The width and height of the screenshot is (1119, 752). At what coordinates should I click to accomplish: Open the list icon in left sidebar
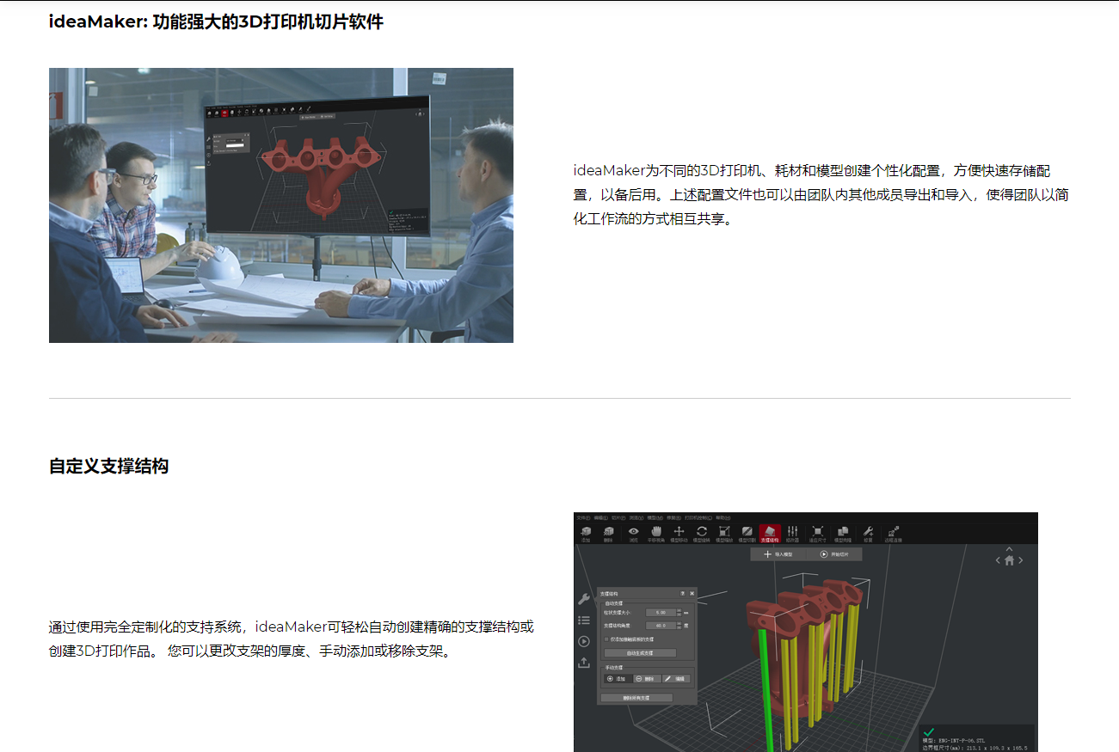pos(584,621)
